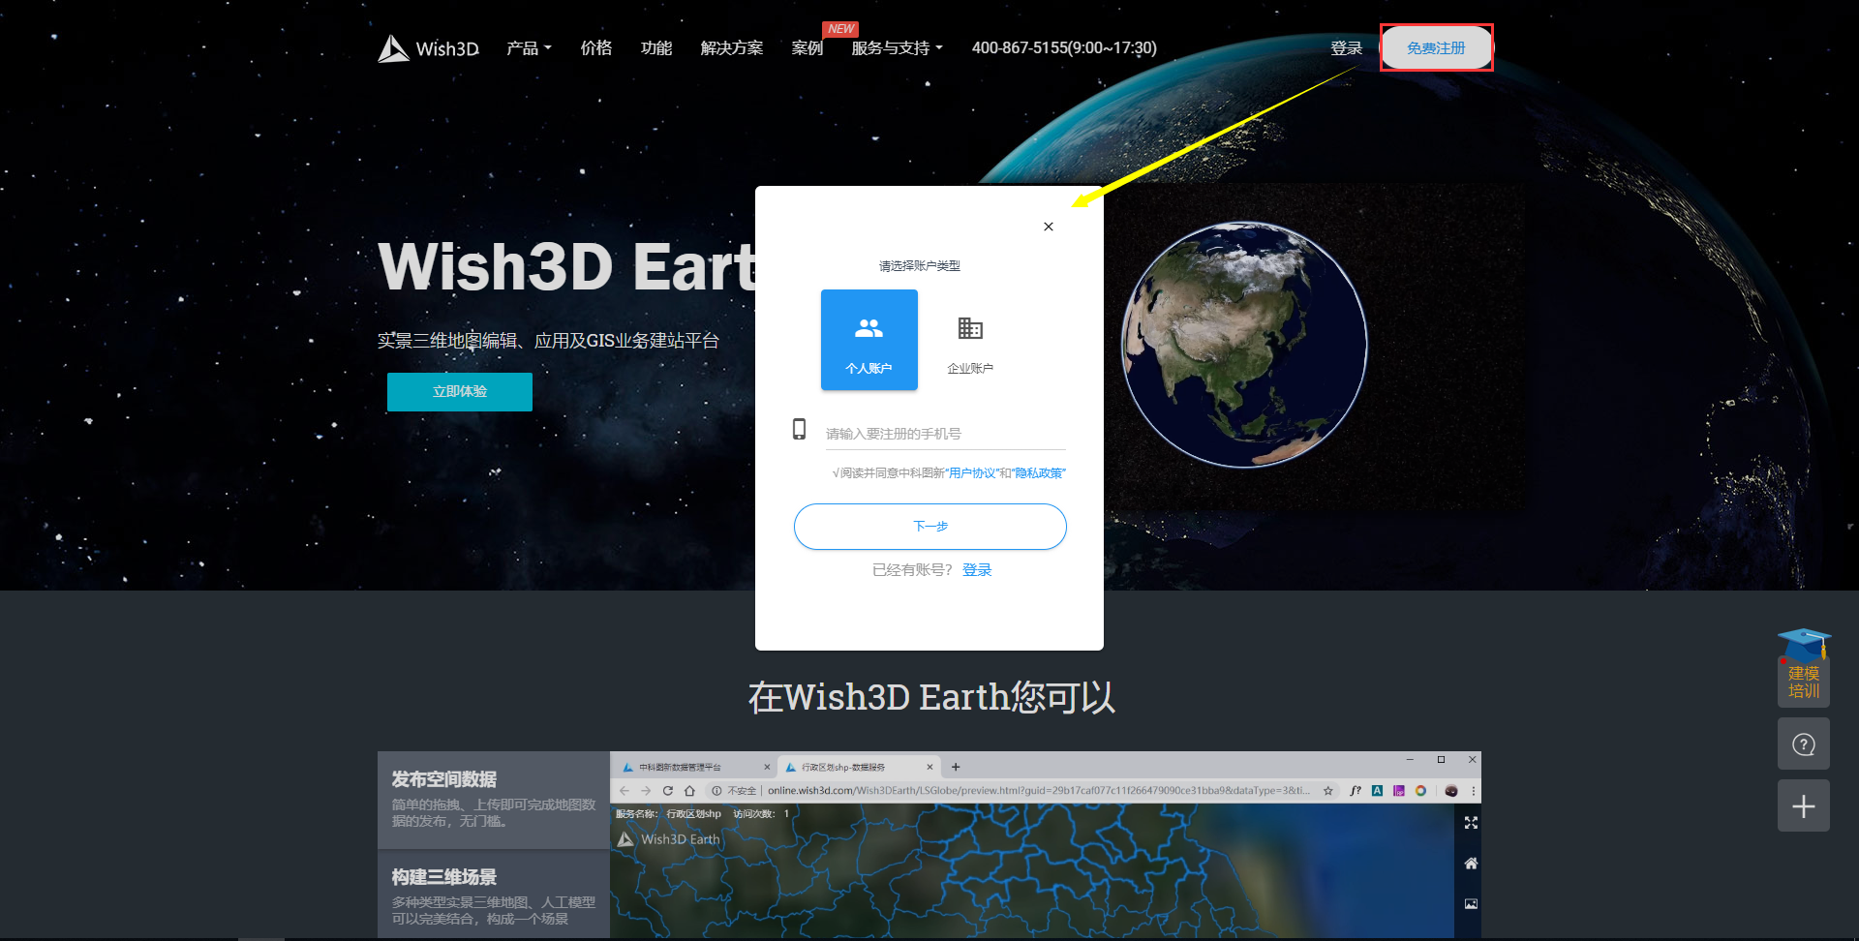Open the 隐私政策 link

pos(1039,473)
